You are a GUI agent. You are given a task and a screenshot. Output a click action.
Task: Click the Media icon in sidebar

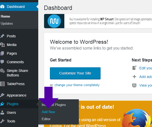(2, 45)
